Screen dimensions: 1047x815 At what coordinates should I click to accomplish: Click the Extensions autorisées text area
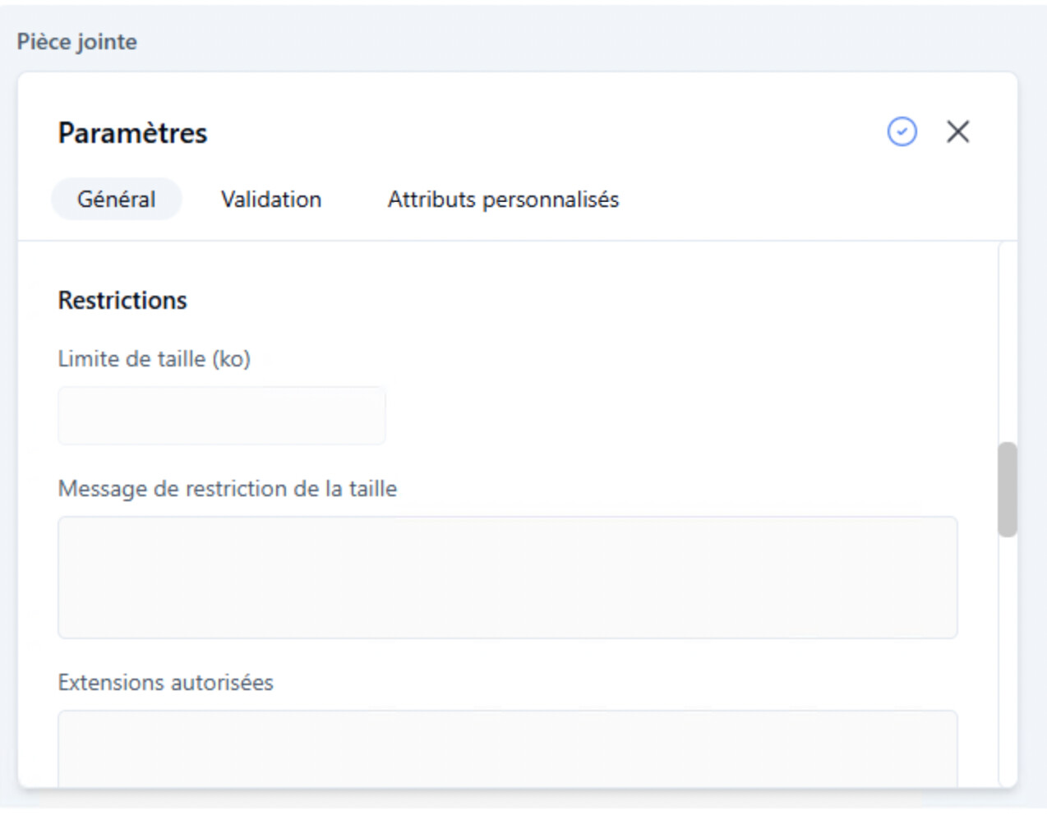click(507, 746)
